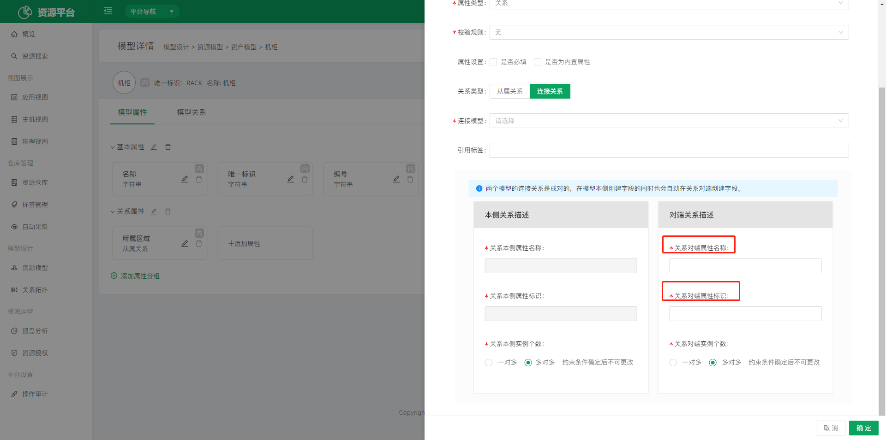The width and height of the screenshot is (886, 440).
Task: Select 一对多 for 对端实例个数
Action: coord(673,363)
